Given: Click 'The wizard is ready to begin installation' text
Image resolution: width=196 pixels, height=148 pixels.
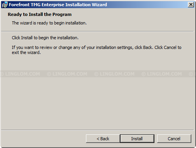Looking at the screenshot, I should coord(49,23).
